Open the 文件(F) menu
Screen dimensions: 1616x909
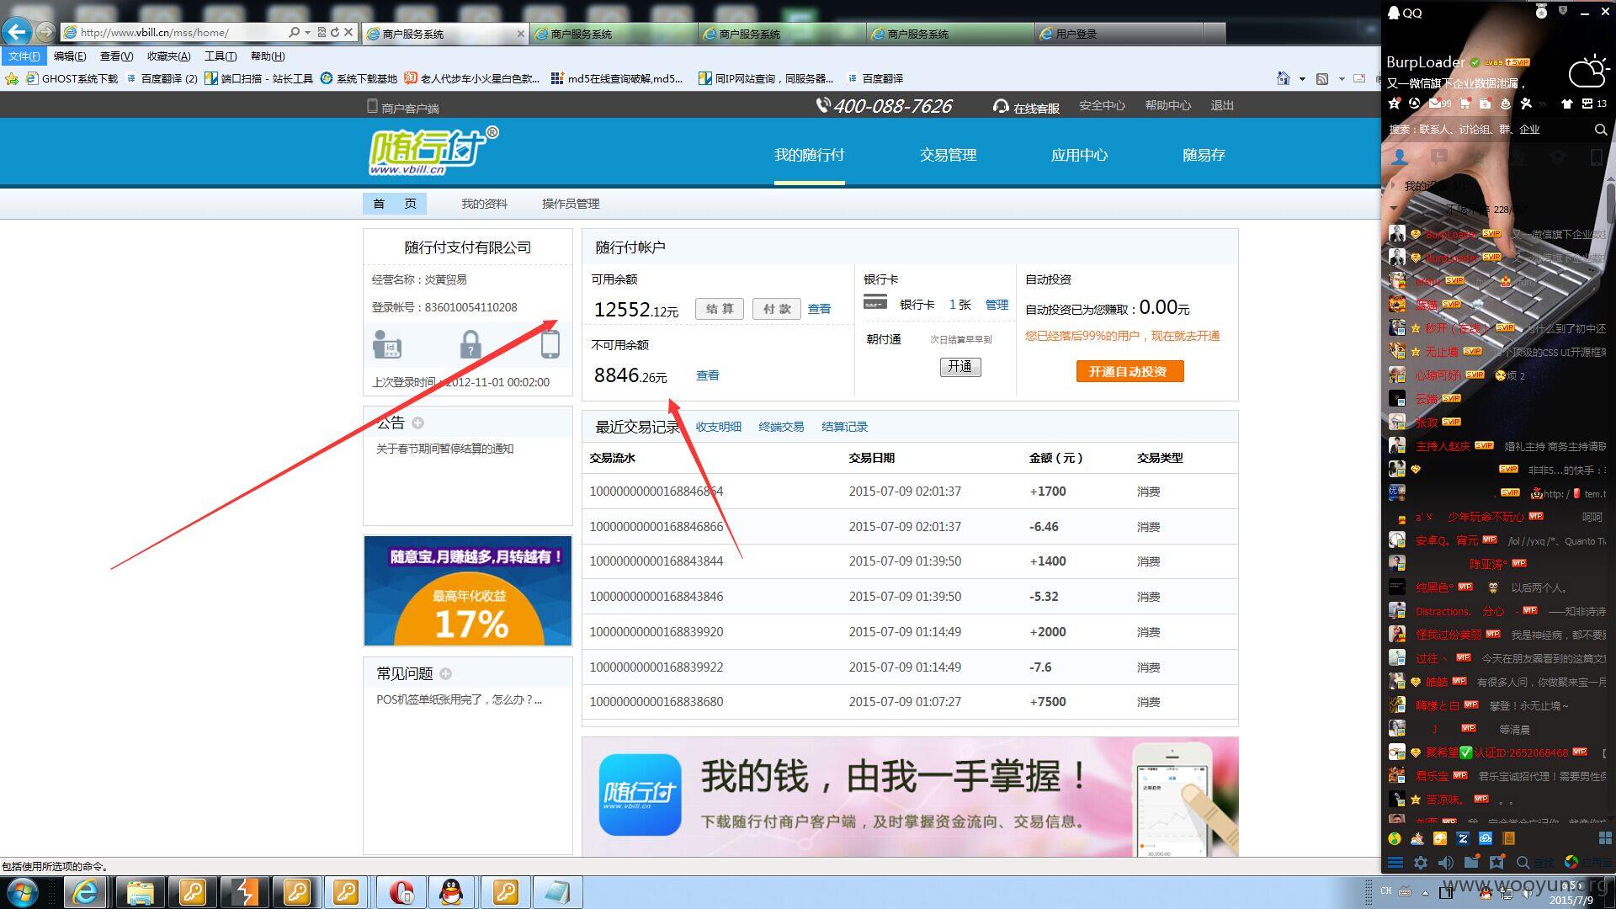tap(24, 56)
